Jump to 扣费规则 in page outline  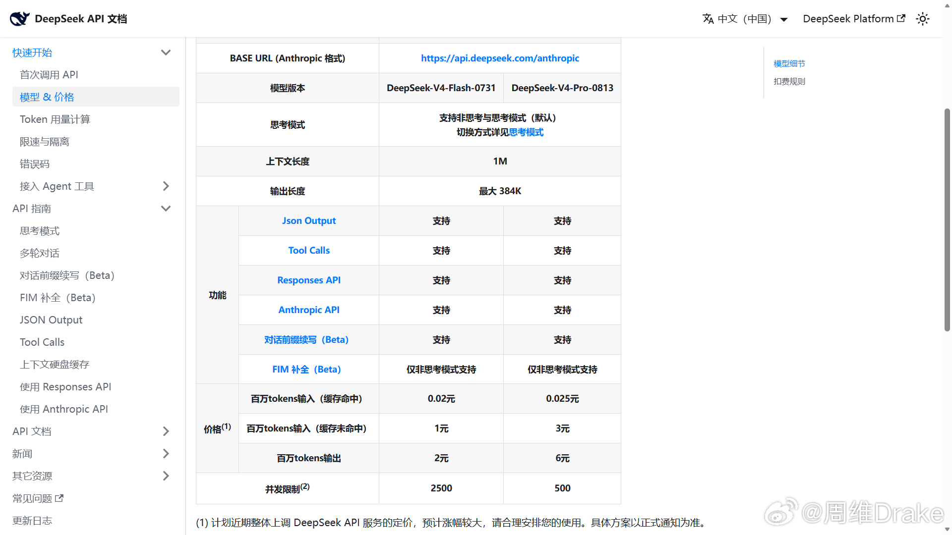pos(789,81)
